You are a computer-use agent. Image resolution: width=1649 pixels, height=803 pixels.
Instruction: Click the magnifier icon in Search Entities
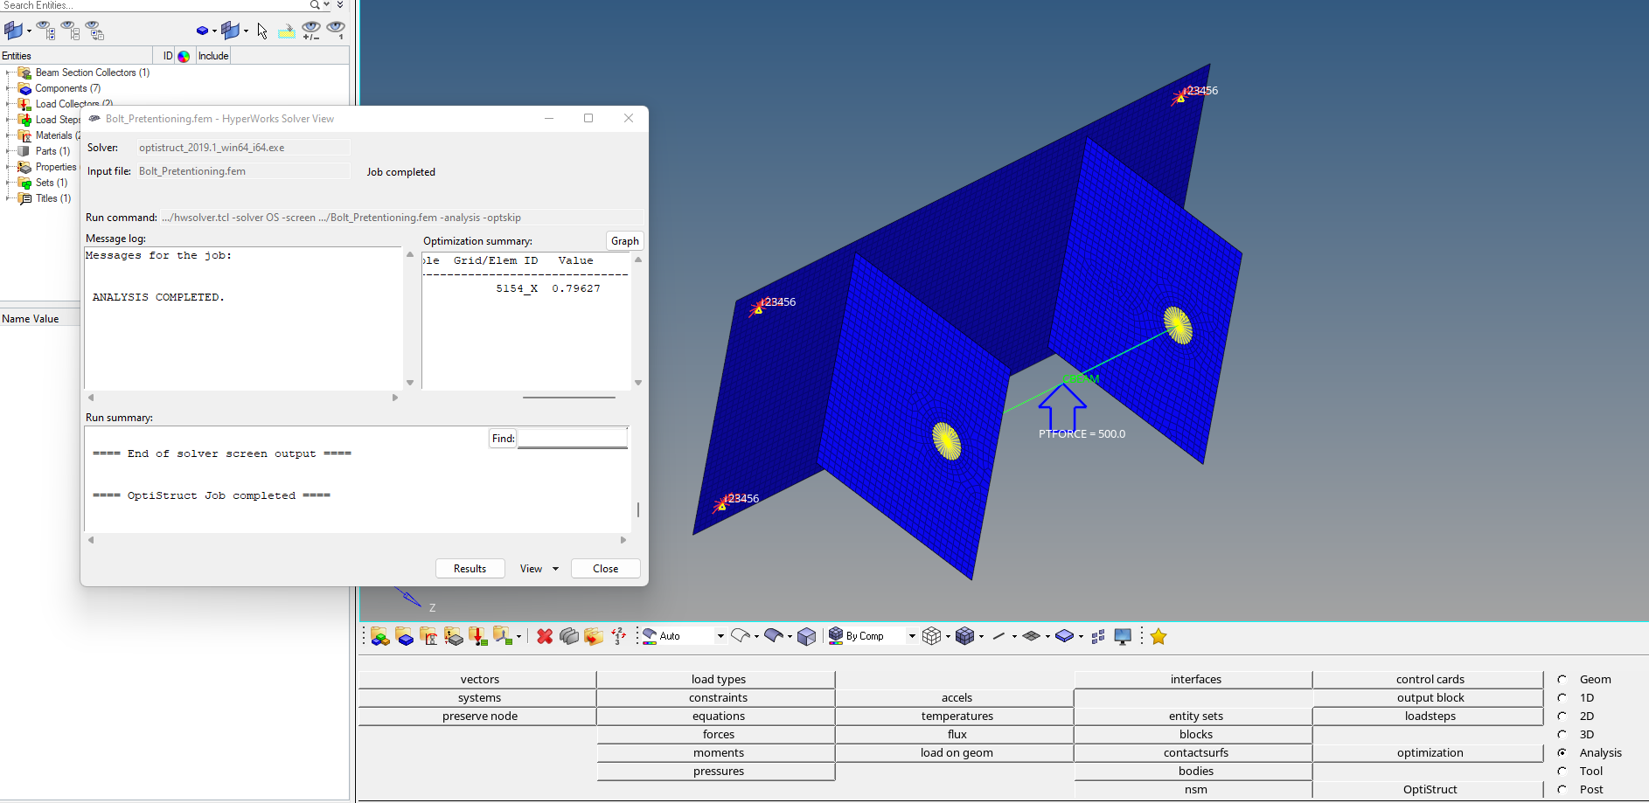(x=315, y=5)
